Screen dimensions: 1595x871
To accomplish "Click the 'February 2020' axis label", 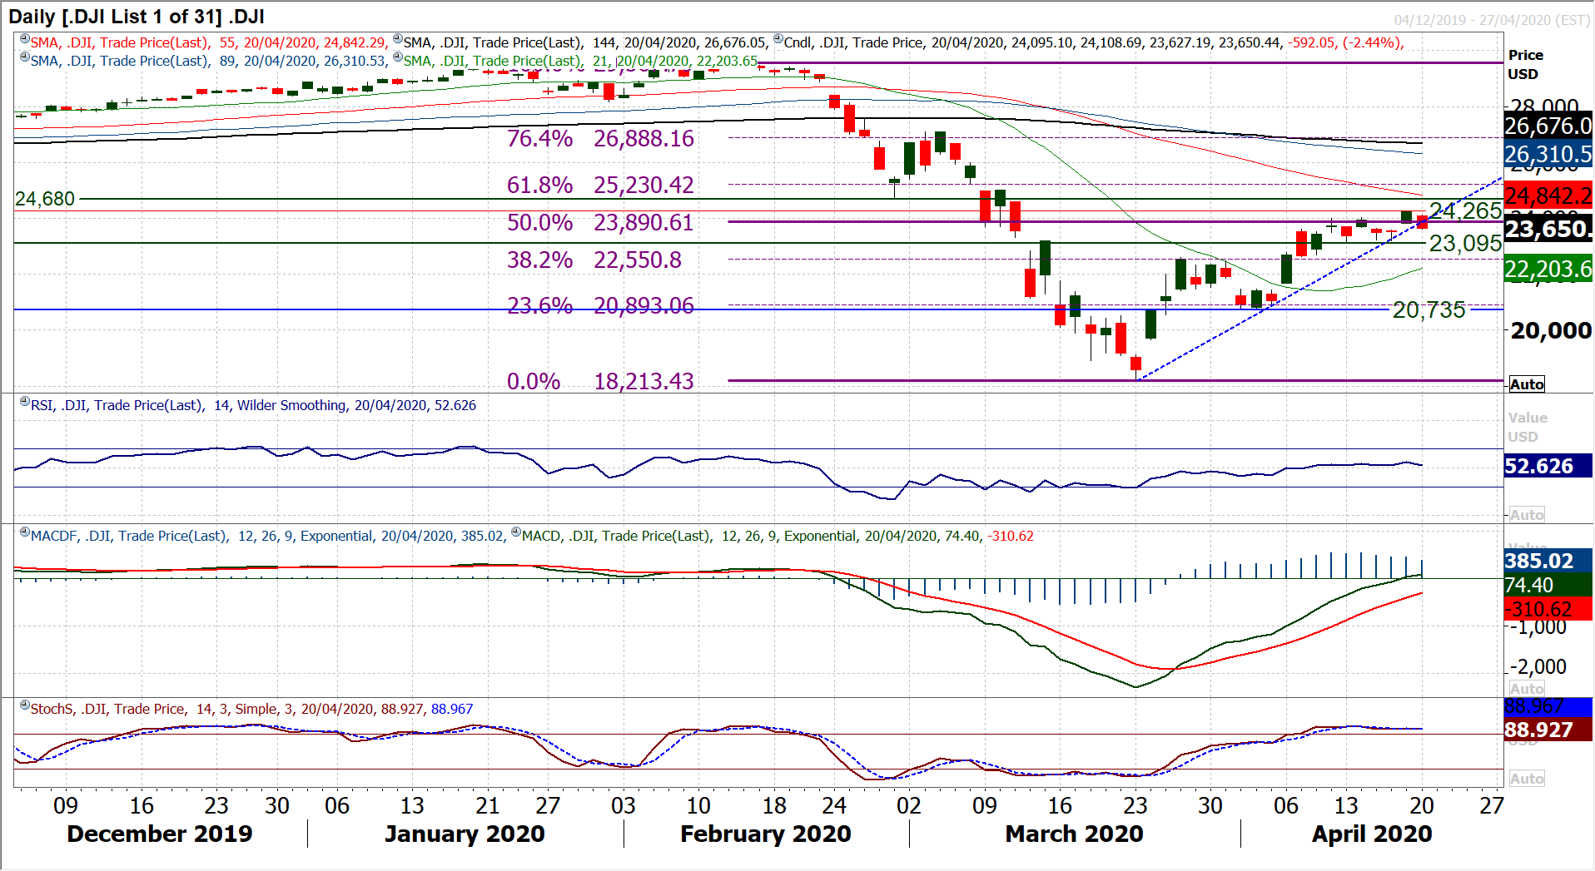I will coord(766,834).
